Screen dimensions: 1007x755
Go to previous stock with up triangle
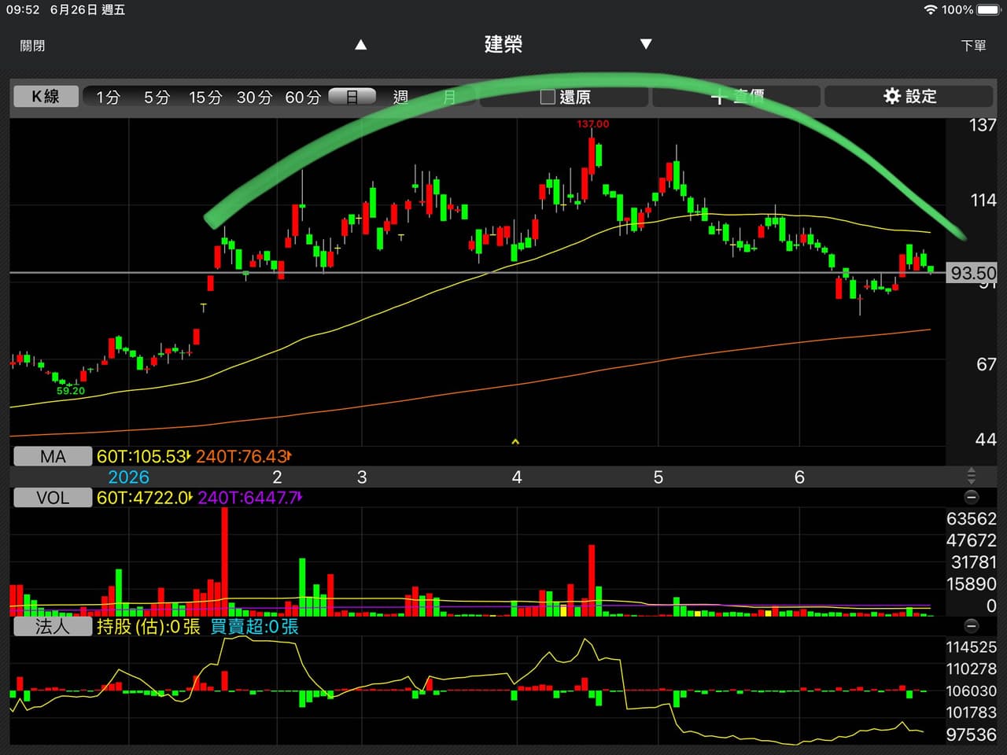pyautogui.click(x=361, y=45)
